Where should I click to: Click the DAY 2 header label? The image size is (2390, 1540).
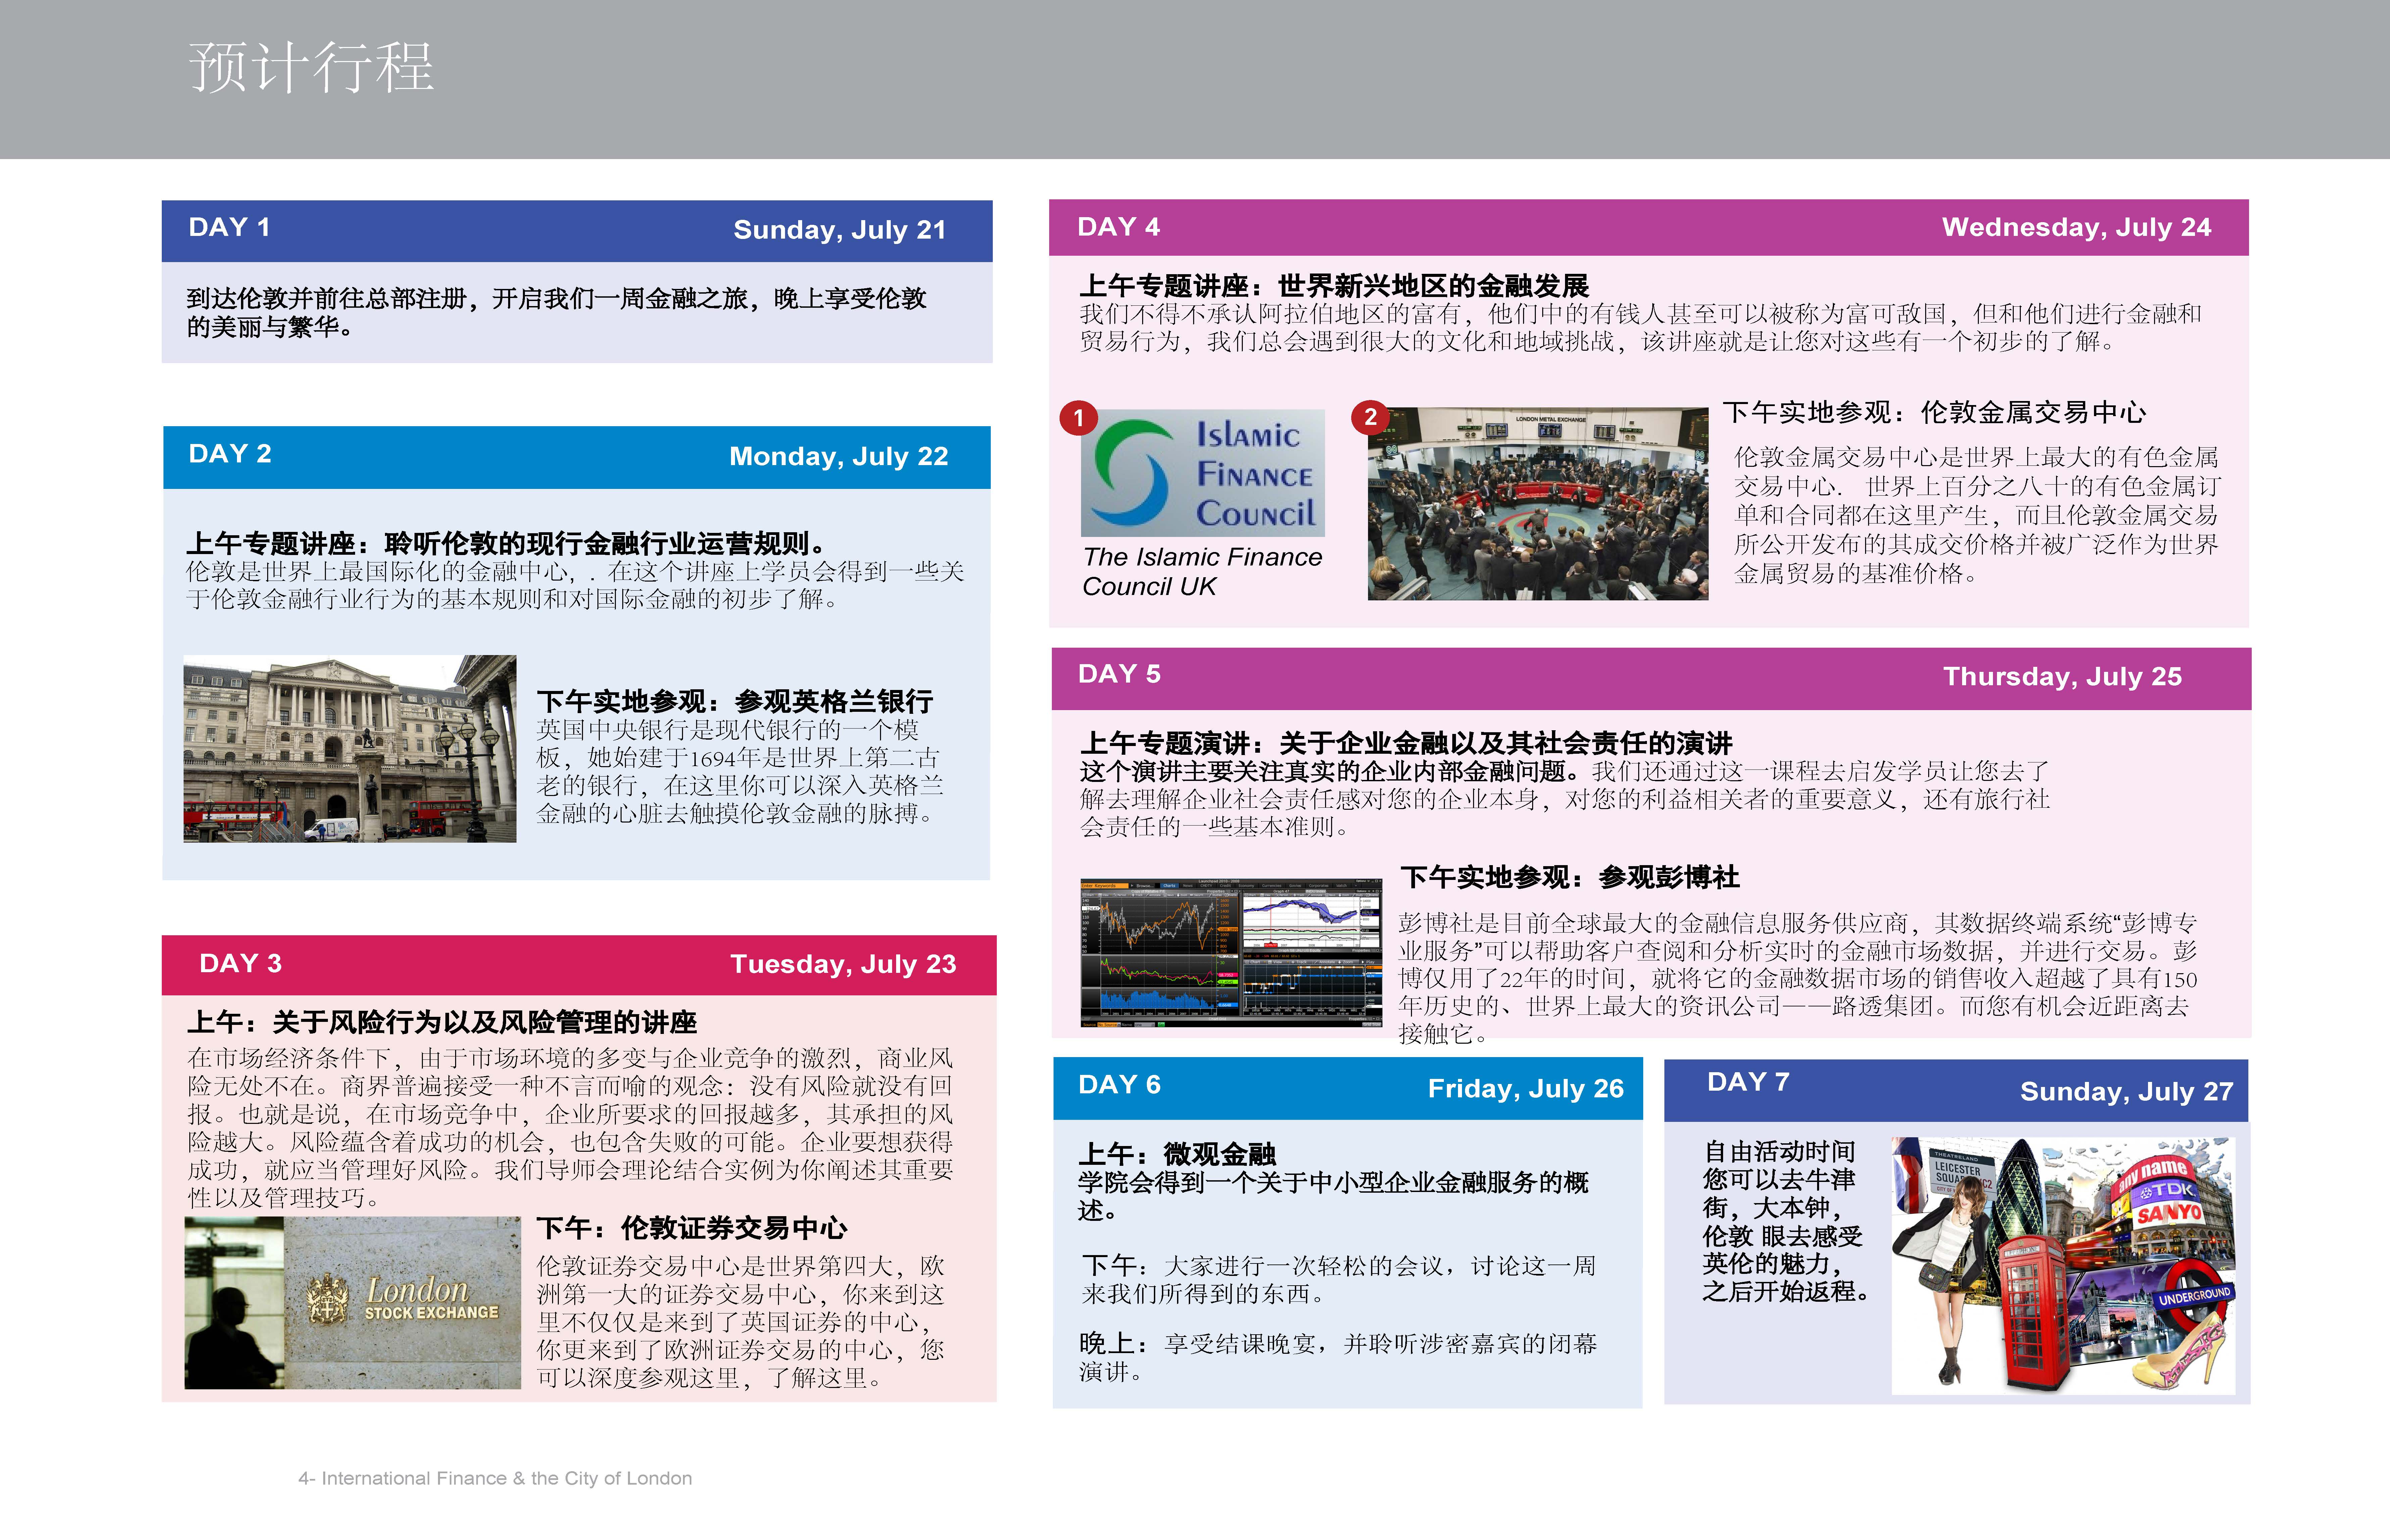click(230, 454)
